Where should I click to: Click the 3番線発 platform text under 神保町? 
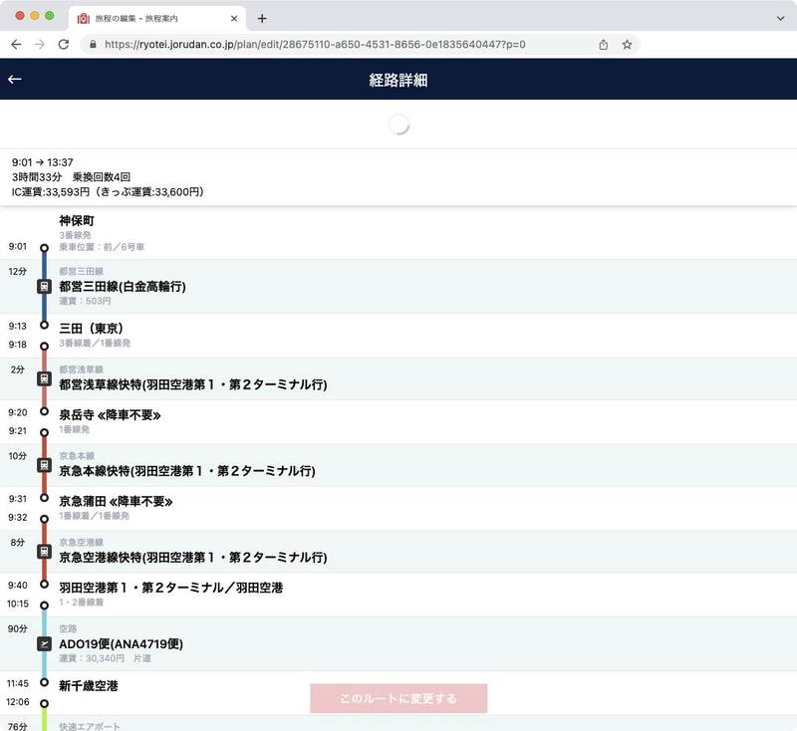click(x=76, y=235)
